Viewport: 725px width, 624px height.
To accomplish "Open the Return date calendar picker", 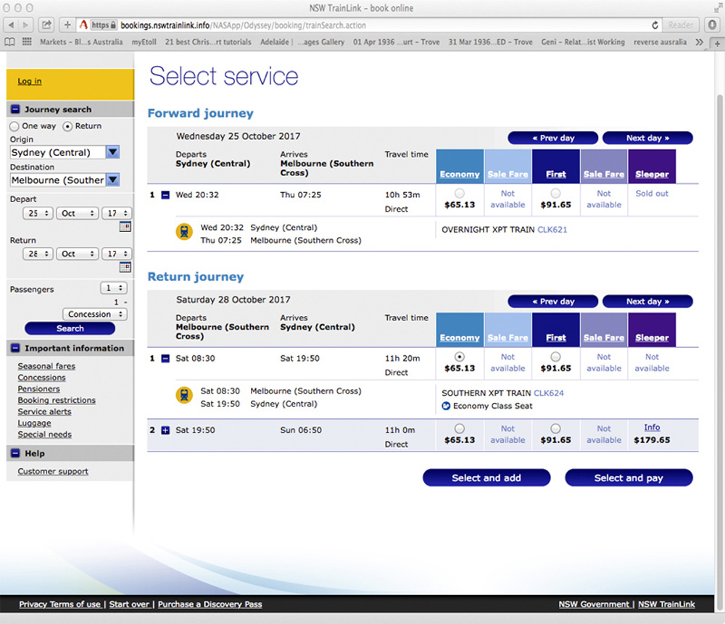I will pos(125,267).
